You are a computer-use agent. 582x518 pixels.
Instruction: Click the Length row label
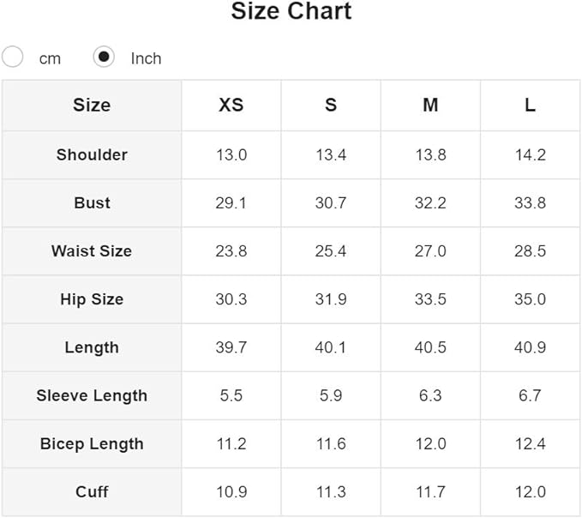[x=92, y=347]
